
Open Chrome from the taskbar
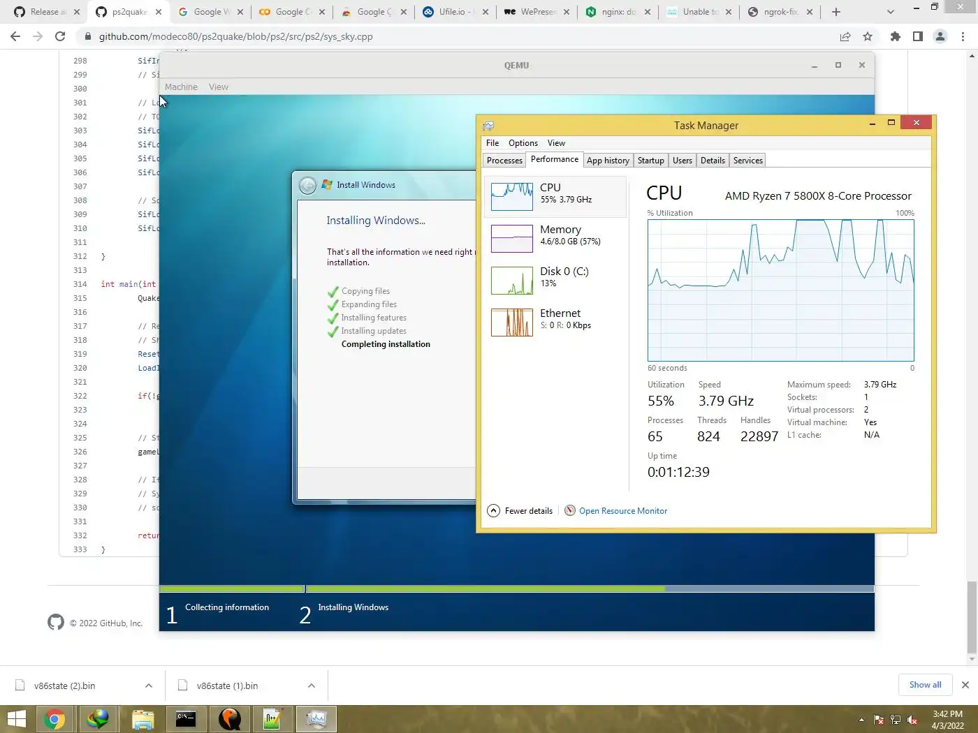point(54,719)
